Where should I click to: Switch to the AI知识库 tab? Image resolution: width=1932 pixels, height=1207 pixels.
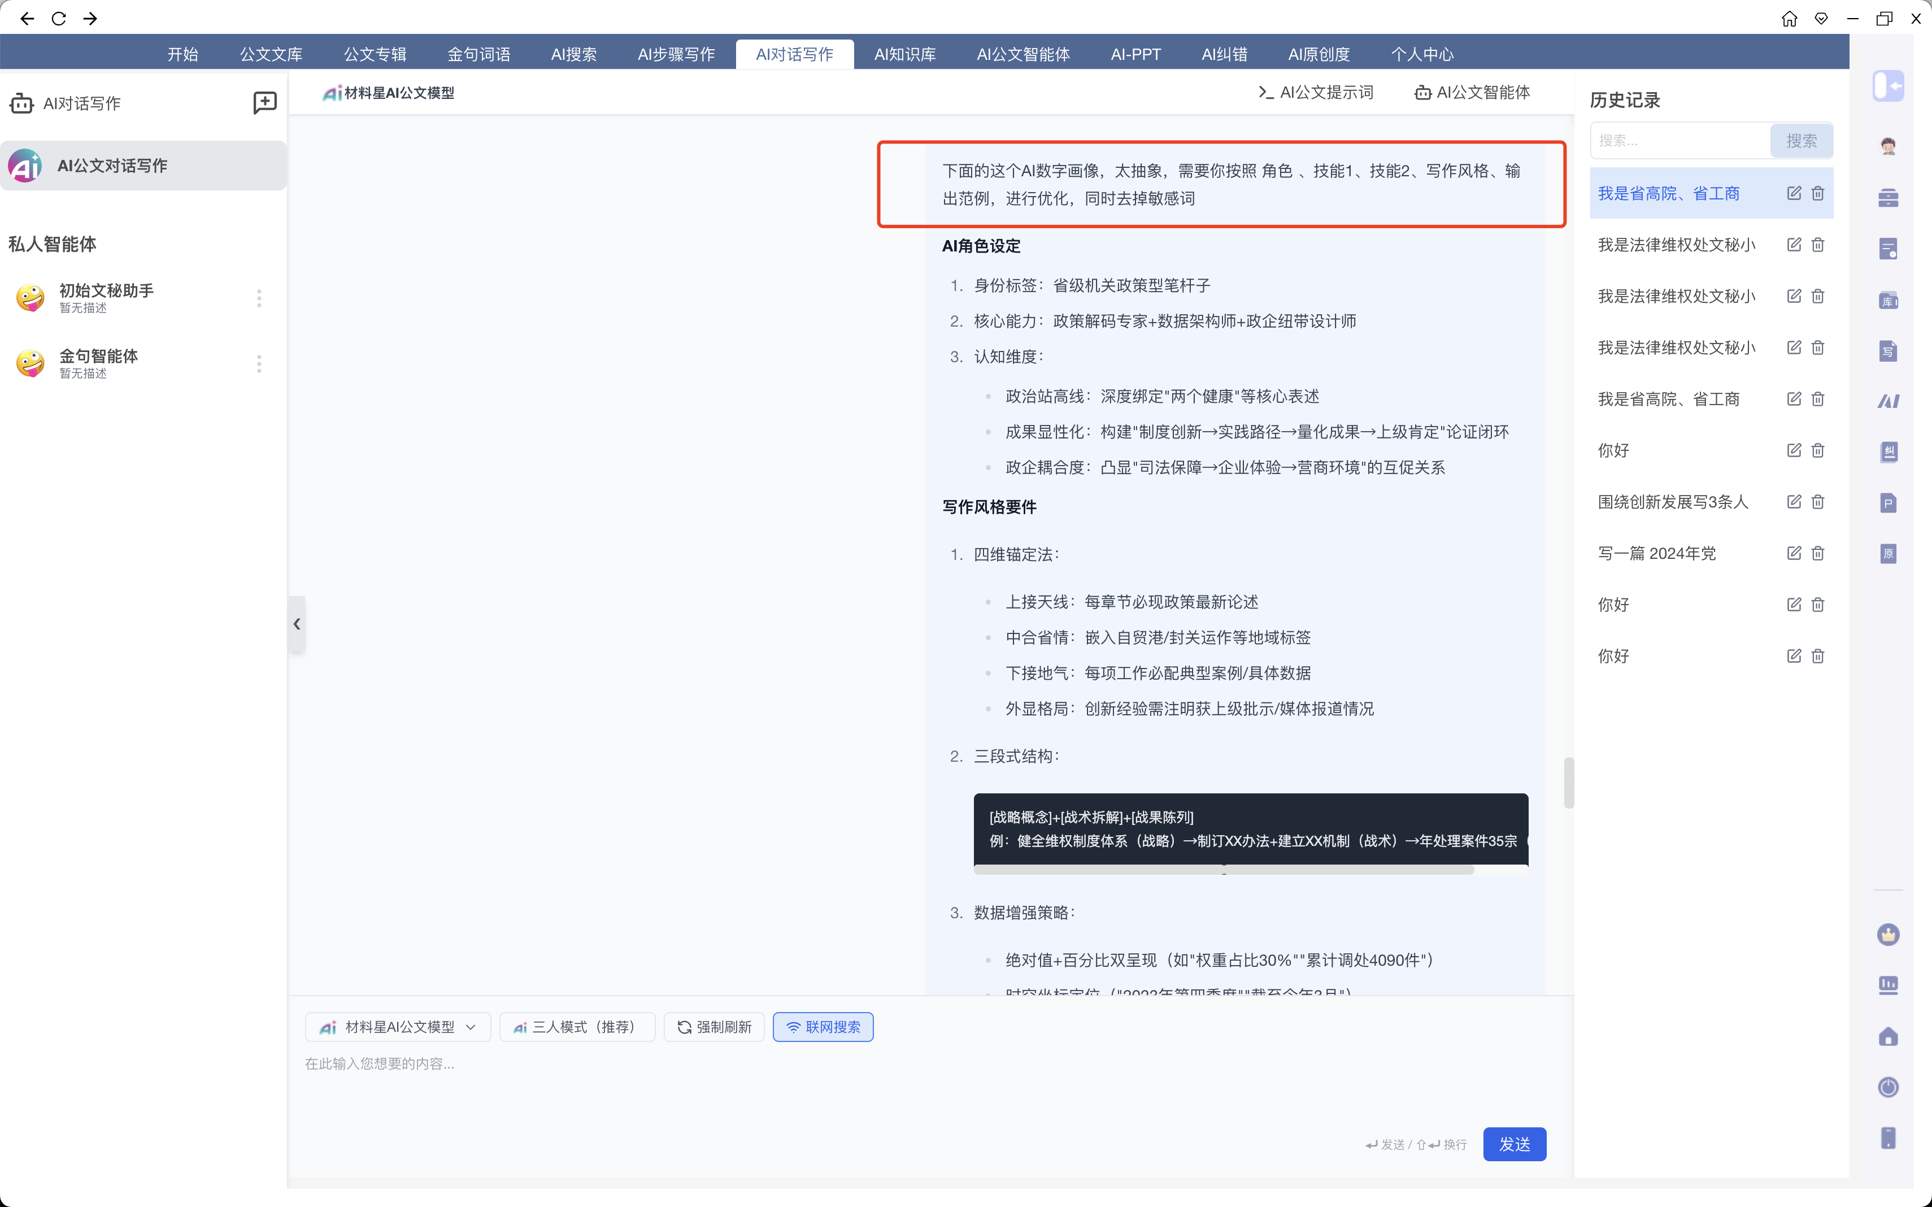(x=904, y=54)
